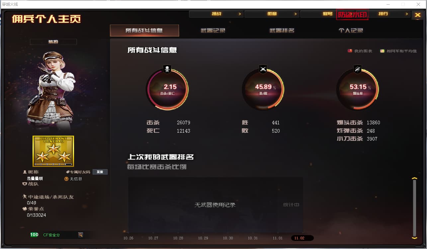Viewport: 427px width, 249px height.
Task: Click the orange question mark next to 无信息
Action: pyautogui.click(x=66, y=179)
